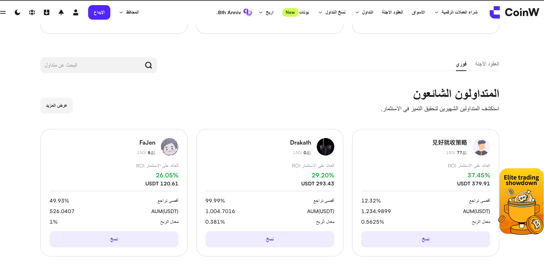Click the الإيداع deposit button
The image size is (544, 279).
click(99, 12)
